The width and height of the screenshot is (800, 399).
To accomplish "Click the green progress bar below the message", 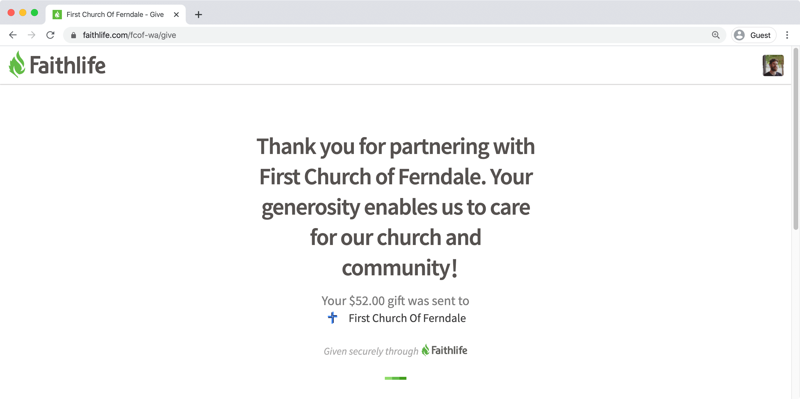I will click(395, 378).
